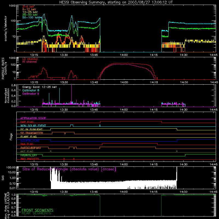
Task: Click the HI channel legend label
Action: 30,62
